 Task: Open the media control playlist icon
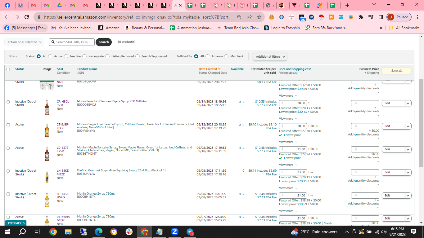point(371,17)
